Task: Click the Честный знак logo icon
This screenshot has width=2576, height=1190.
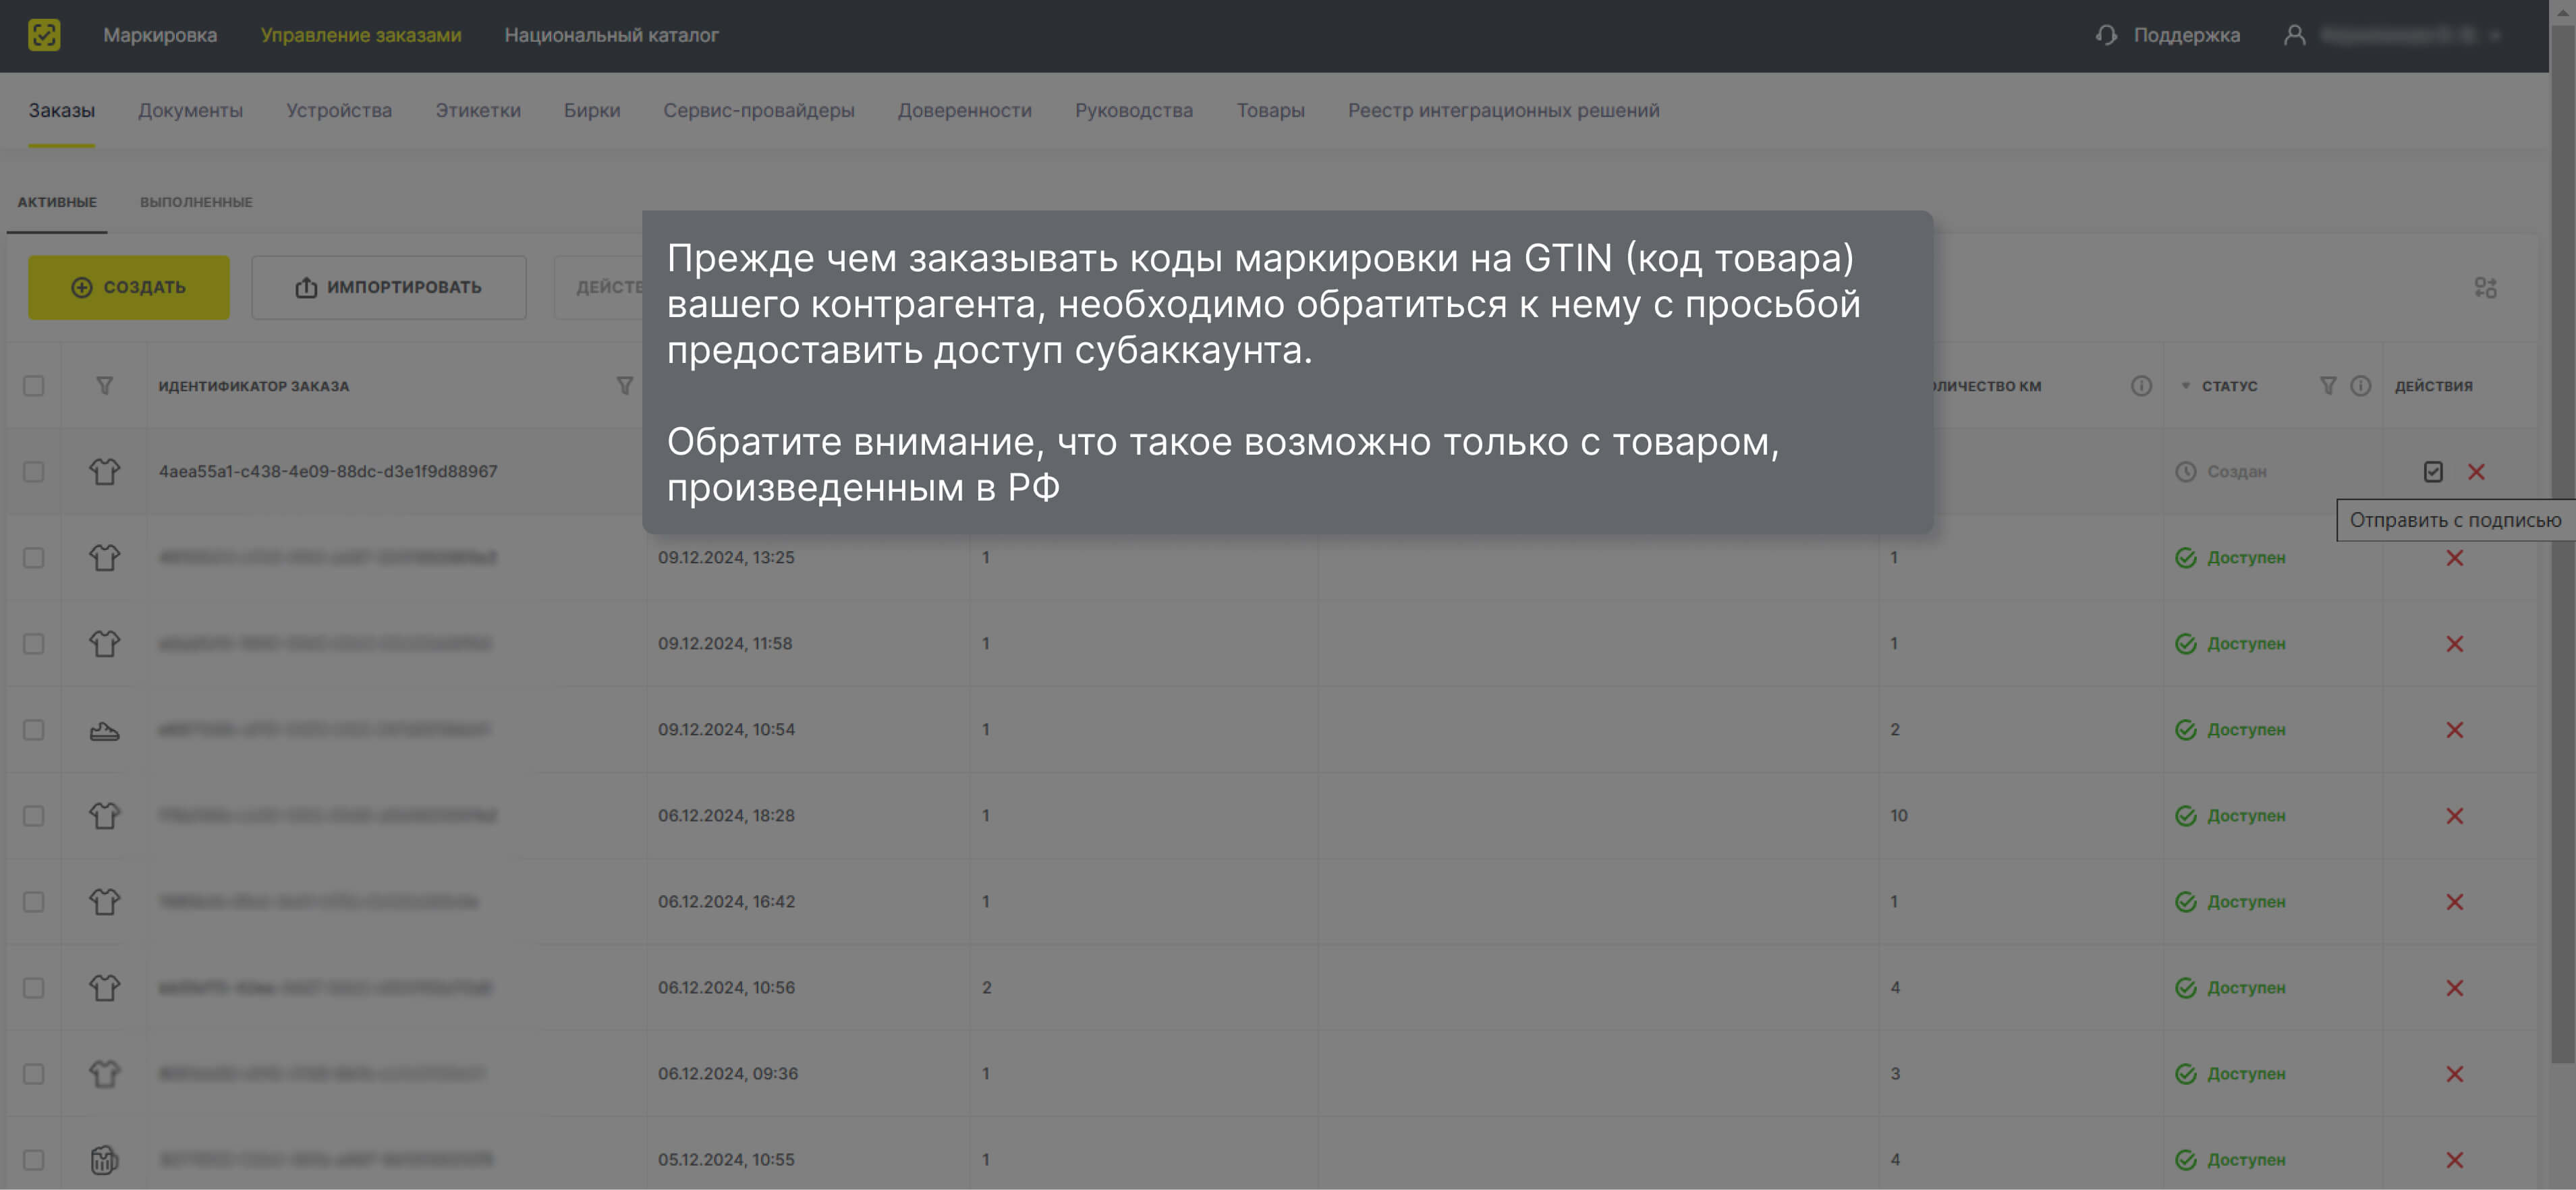Action: click(44, 35)
